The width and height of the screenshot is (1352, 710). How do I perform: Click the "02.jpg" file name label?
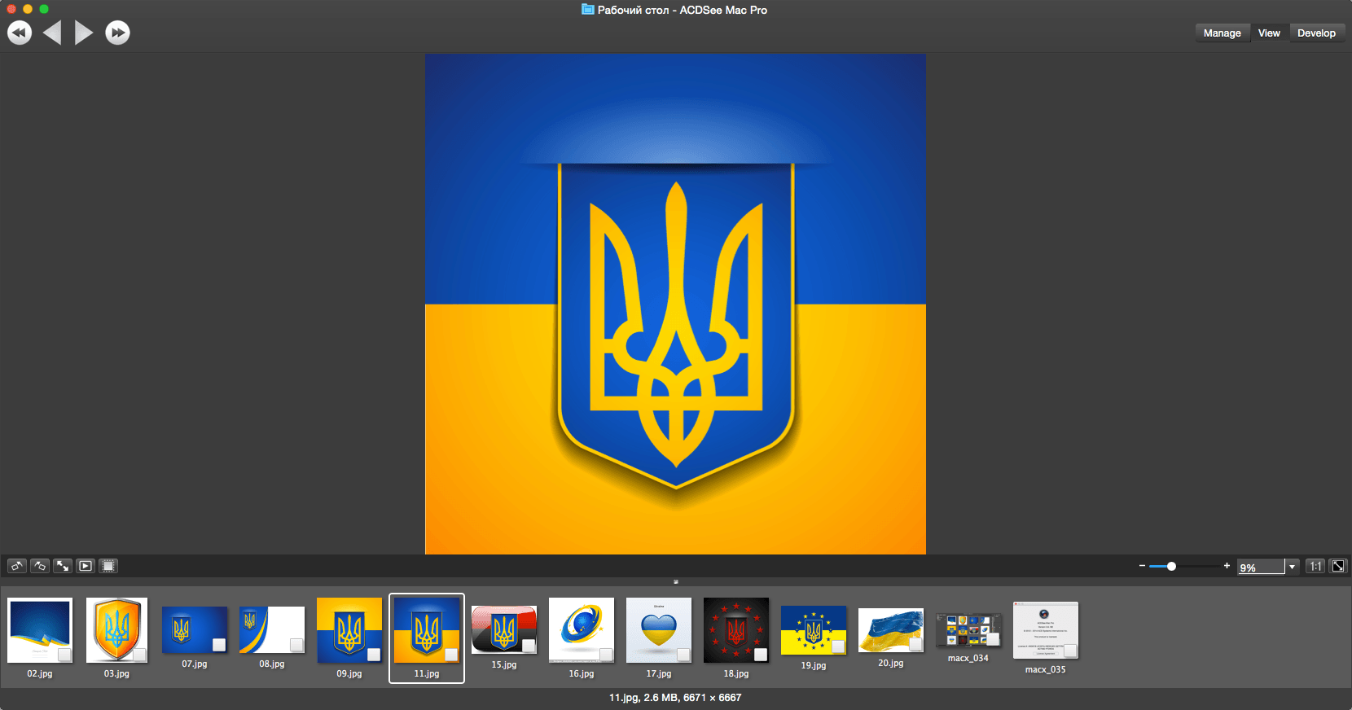point(40,674)
